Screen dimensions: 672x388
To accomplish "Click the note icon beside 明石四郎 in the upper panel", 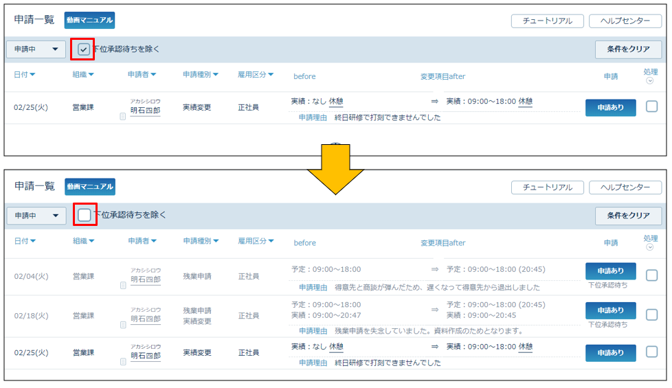I will click(x=123, y=116).
